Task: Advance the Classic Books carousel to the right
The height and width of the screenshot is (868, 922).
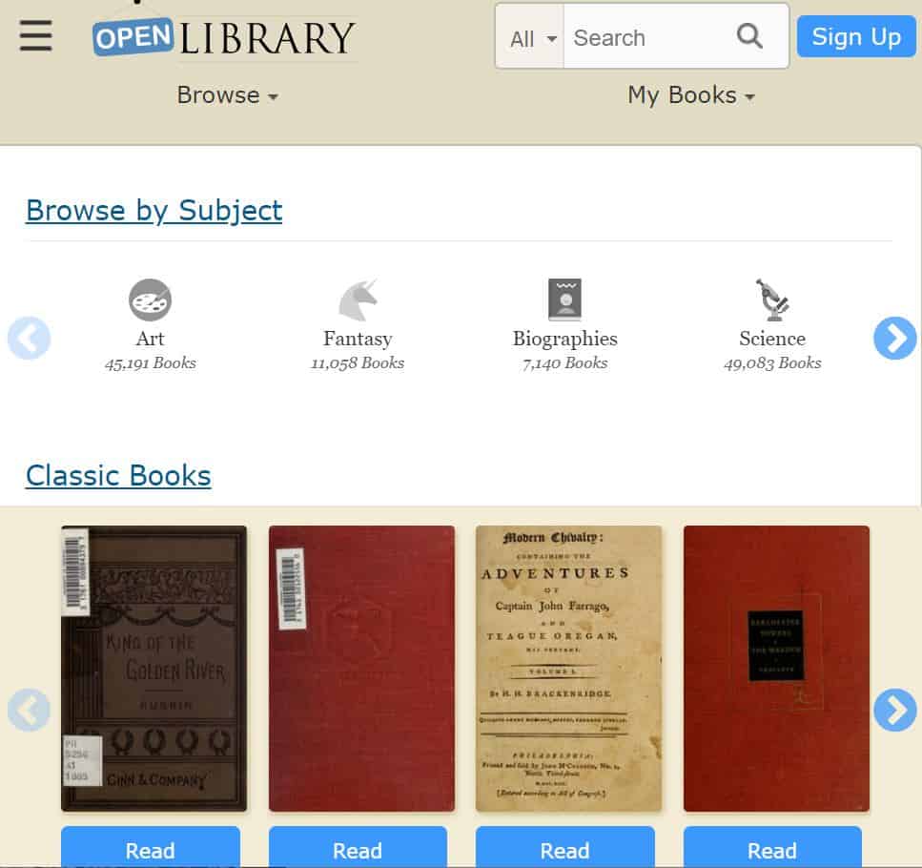Action: pos(895,710)
